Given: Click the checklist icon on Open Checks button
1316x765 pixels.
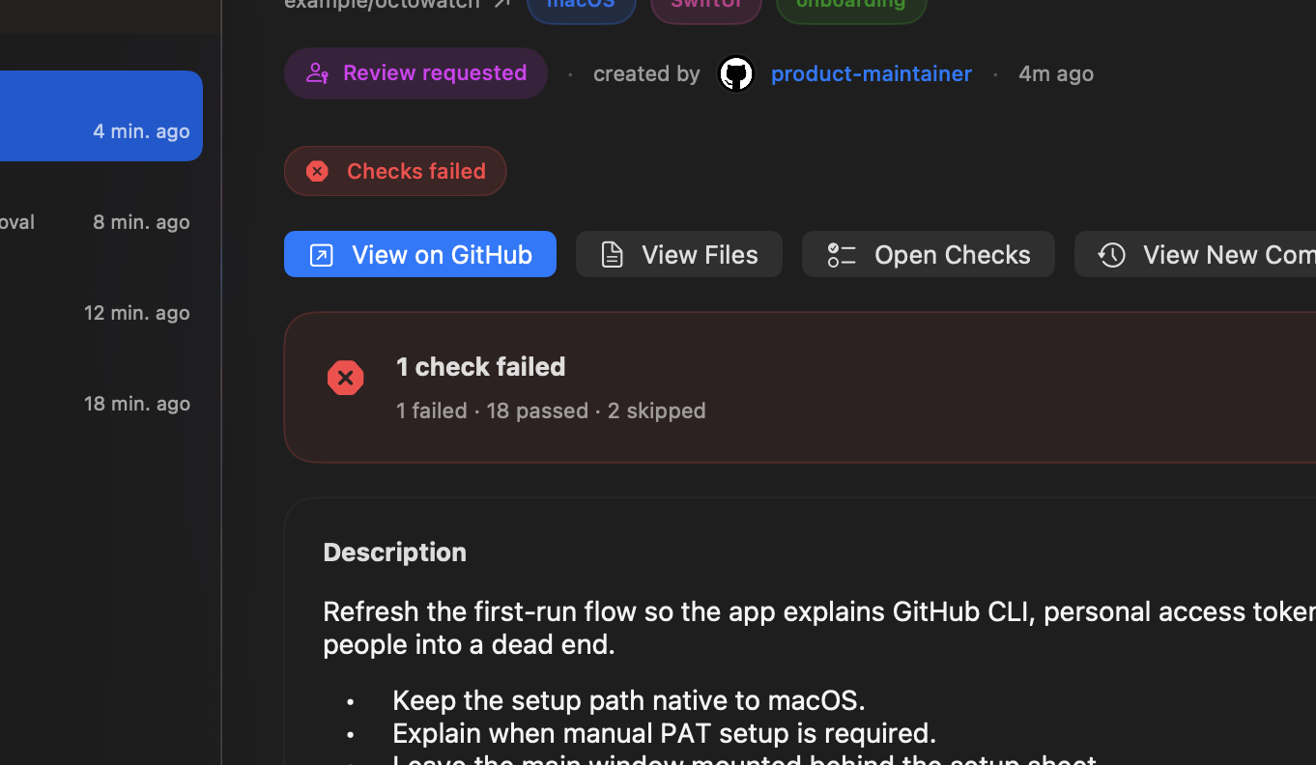Looking at the screenshot, I should click(x=840, y=254).
